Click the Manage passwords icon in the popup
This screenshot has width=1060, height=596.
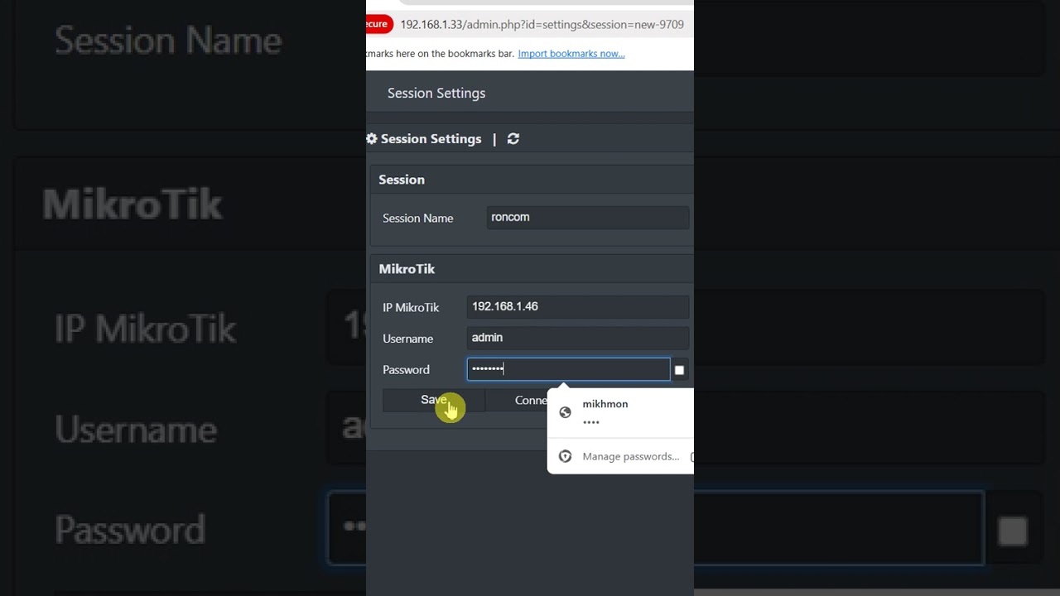tap(566, 456)
